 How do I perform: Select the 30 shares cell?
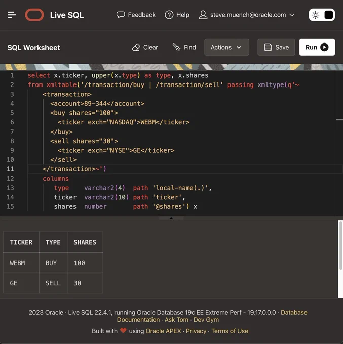tap(85, 283)
